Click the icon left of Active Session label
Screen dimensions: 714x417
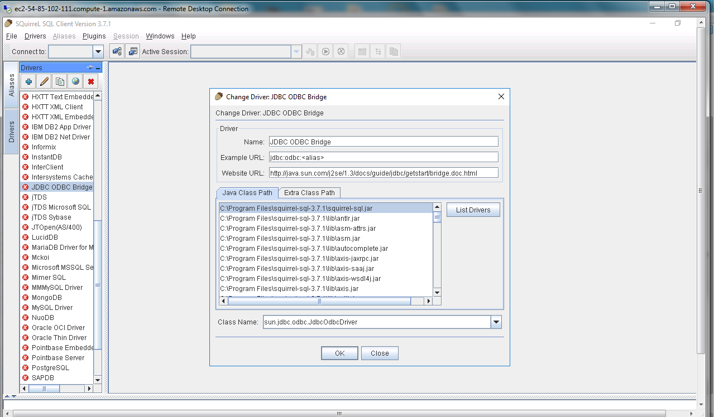[133, 52]
